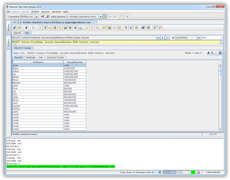Open the Connect to alias dropdown
Viewport: 230px width, 180px height.
click(36, 17)
